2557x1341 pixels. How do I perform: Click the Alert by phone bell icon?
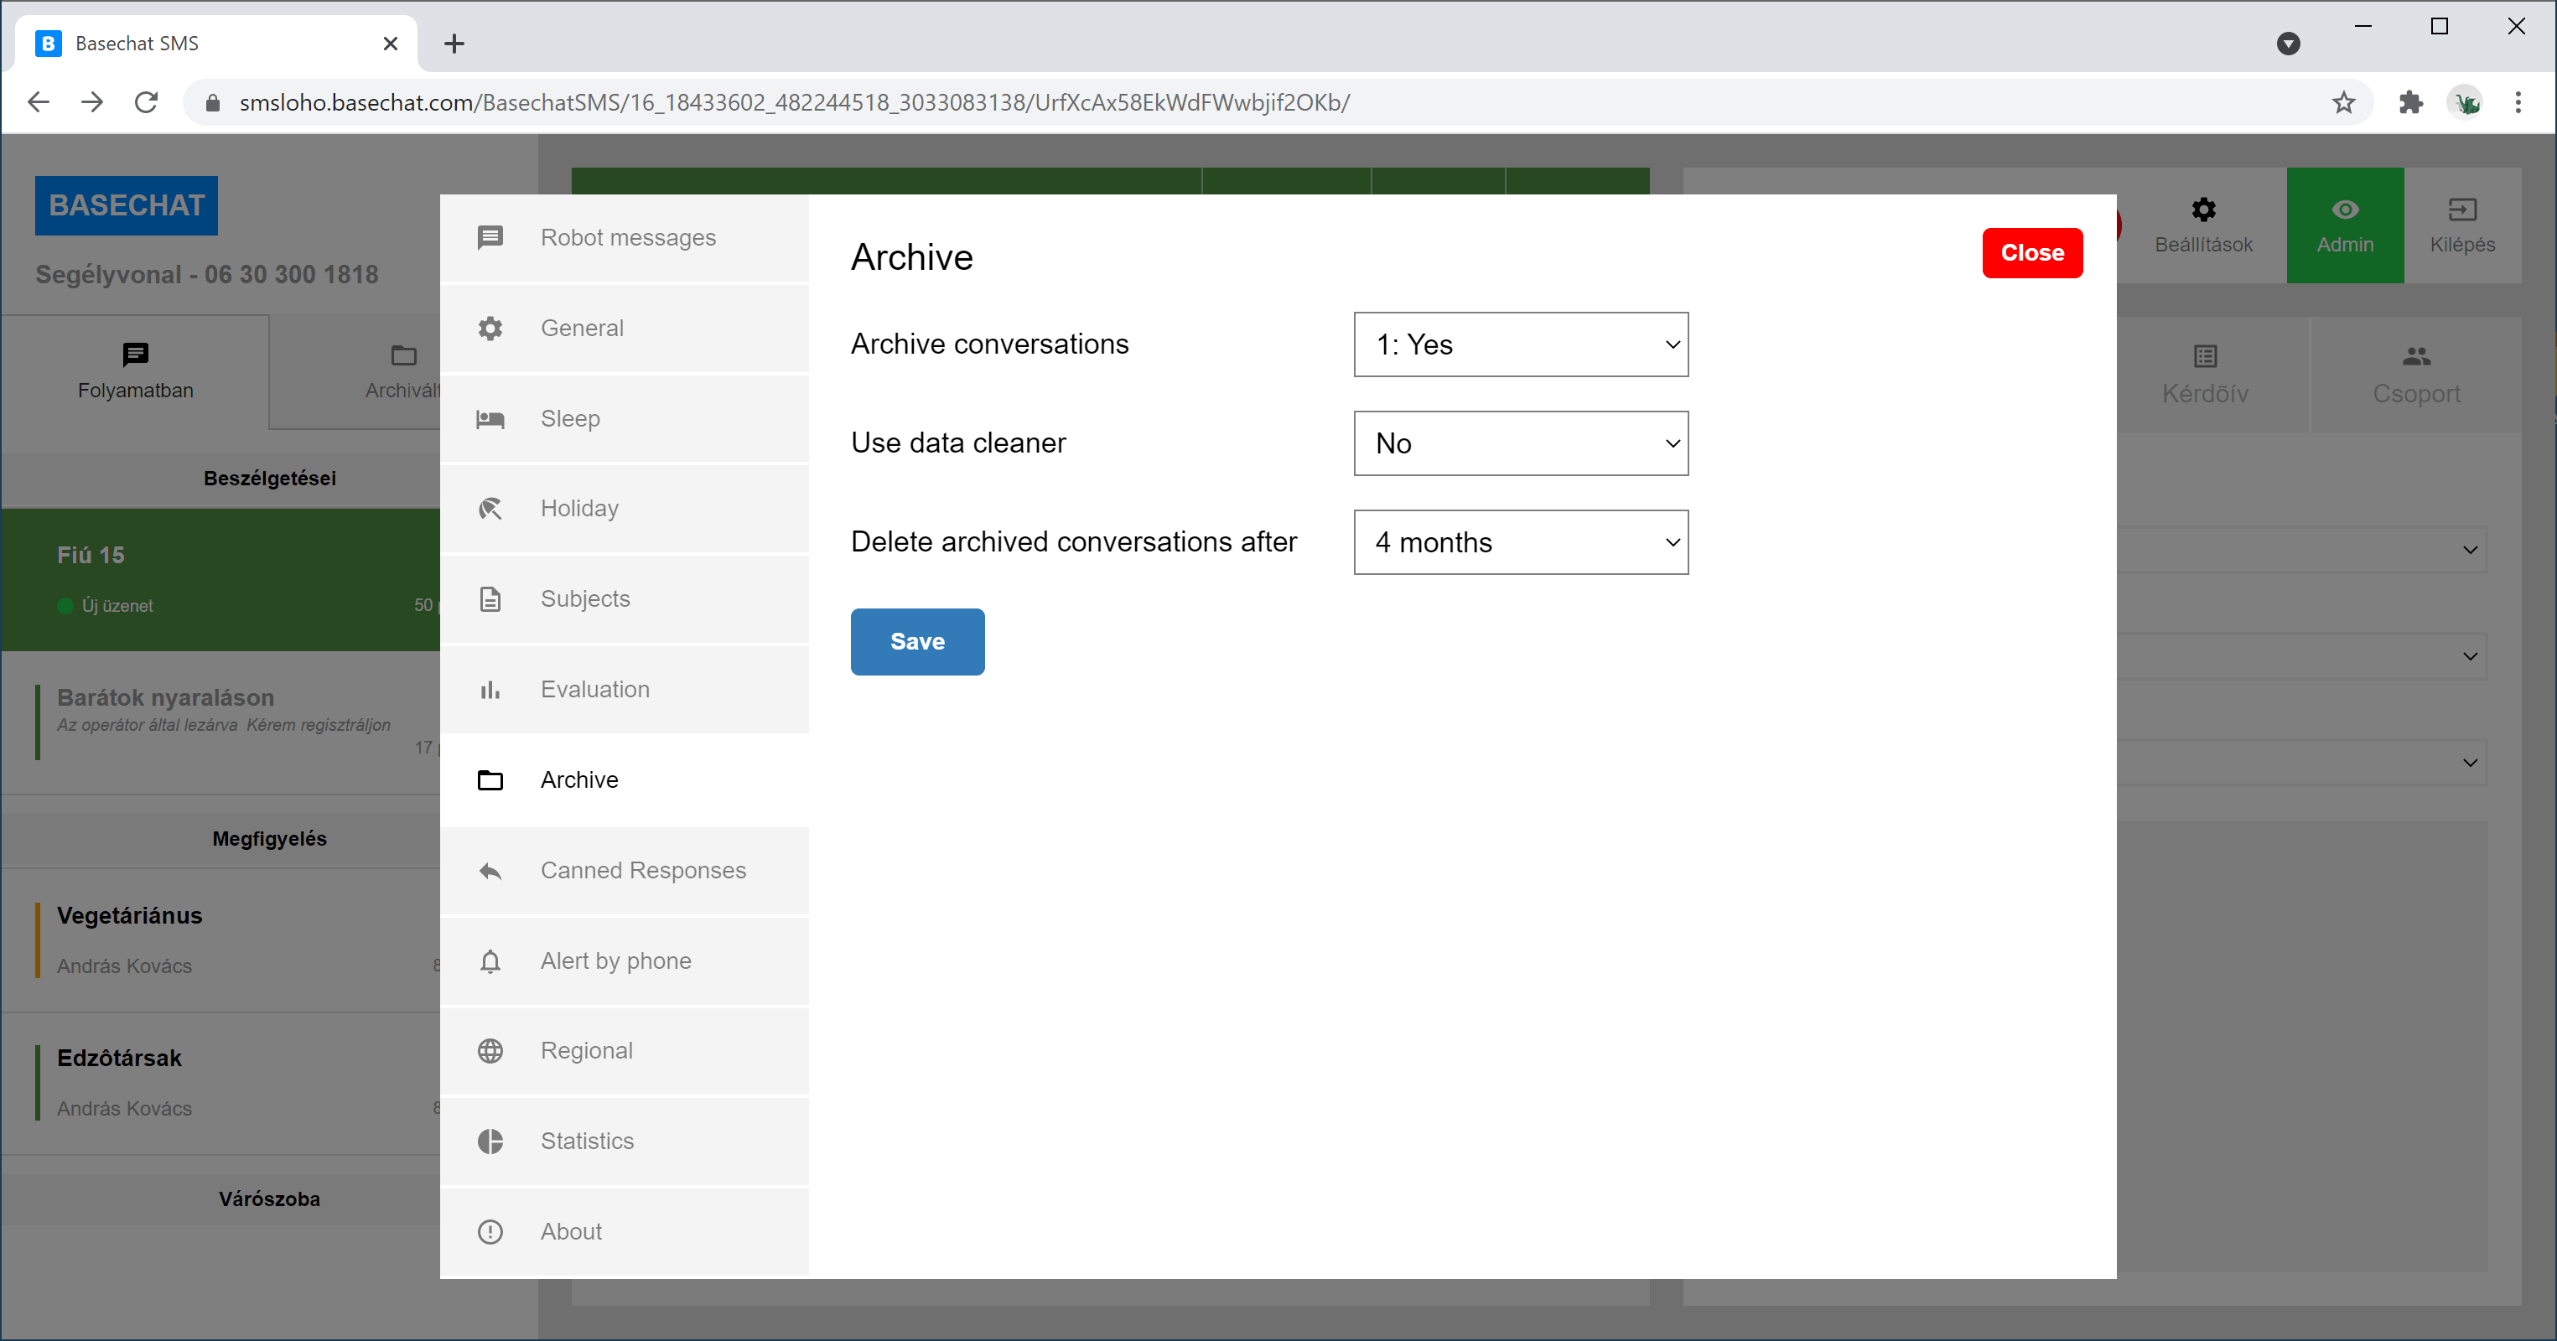point(490,960)
